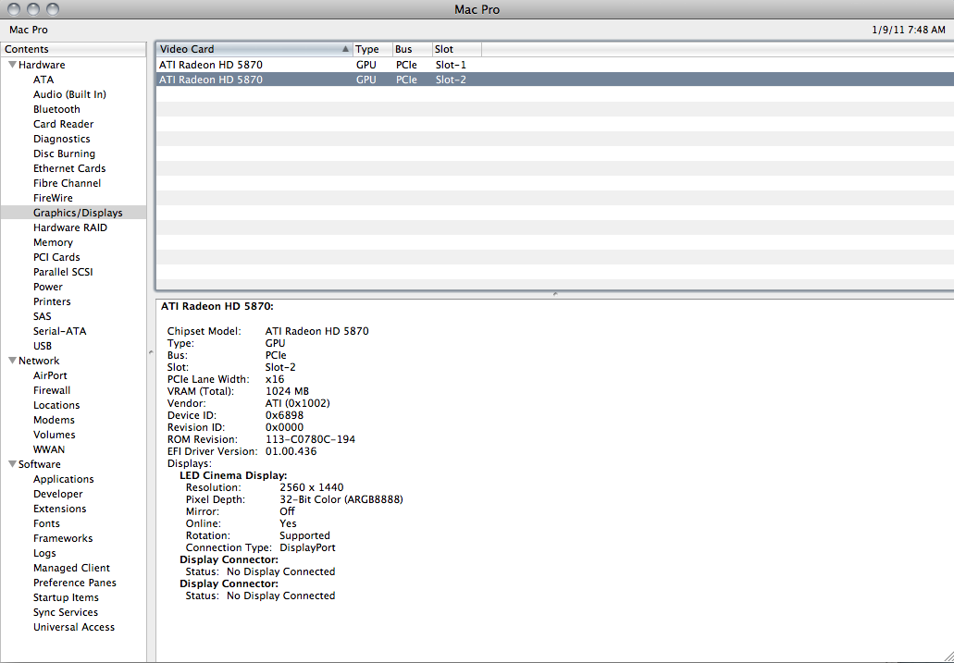
Task: Click the horizontal split pane divider handle
Action: click(555, 294)
